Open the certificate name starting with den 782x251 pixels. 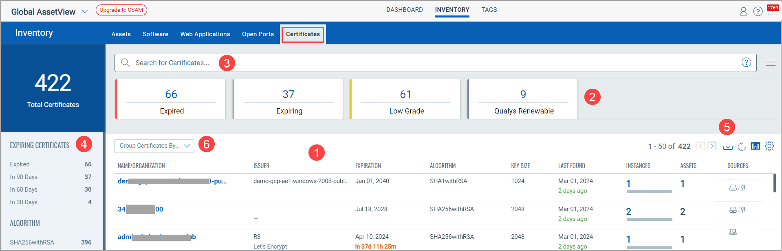[x=172, y=181]
